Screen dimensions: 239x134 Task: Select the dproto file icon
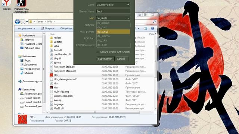tap(52, 63)
